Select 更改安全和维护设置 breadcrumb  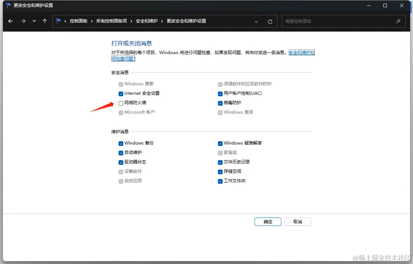(186, 21)
